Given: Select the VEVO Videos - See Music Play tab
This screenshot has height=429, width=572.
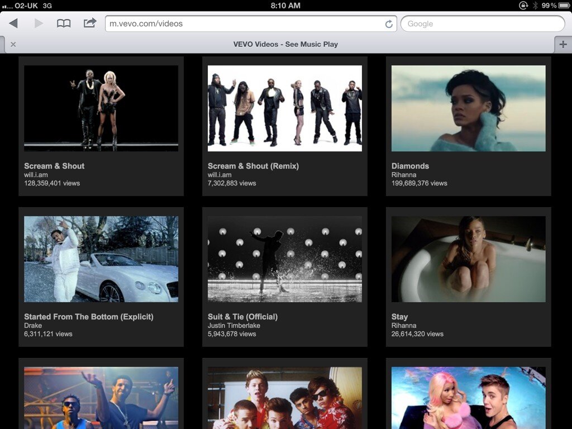Looking at the screenshot, I should (x=285, y=44).
